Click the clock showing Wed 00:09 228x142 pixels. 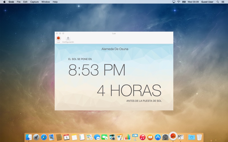(x=193, y=2)
